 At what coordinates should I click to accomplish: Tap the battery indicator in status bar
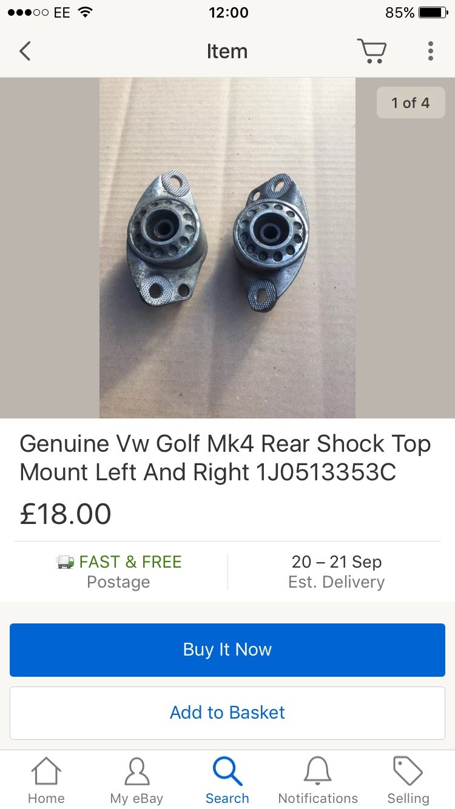pyautogui.click(x=433, y=13)
